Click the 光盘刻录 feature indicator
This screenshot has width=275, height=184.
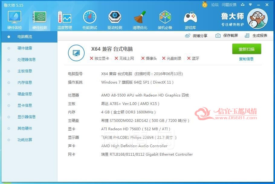172,58
